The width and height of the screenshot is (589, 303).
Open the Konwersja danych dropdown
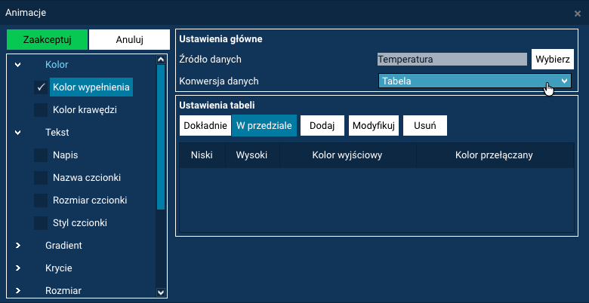click(474, 81)
